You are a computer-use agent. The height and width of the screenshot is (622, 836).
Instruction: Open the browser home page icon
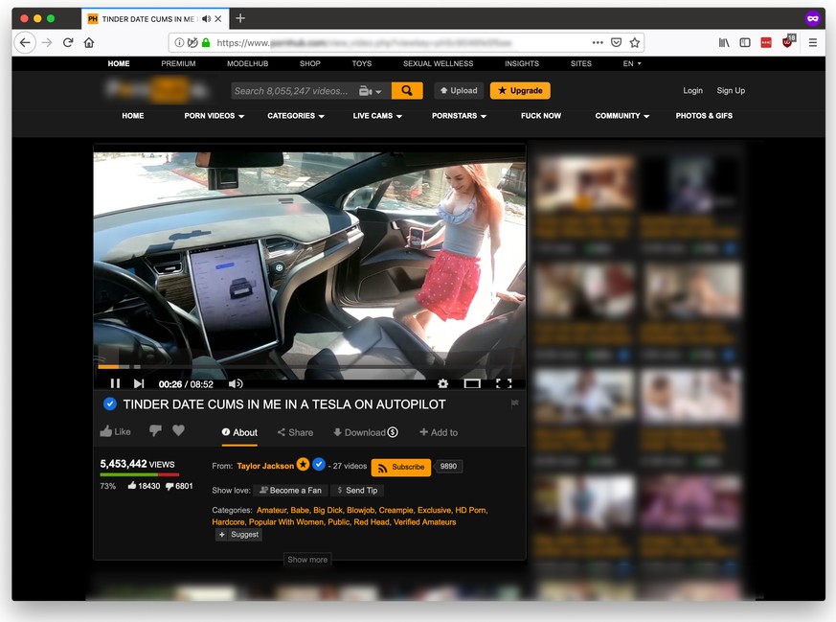[x=89, y=43]
